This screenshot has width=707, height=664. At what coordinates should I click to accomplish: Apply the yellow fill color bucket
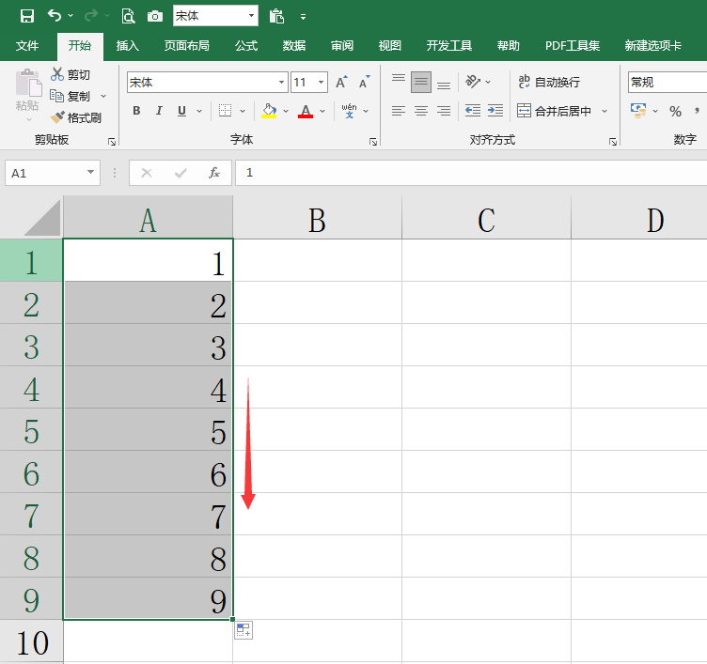pos(269,111)
